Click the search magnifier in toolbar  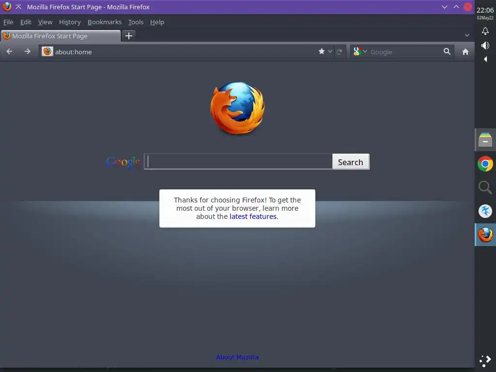(x=447, y=51)
